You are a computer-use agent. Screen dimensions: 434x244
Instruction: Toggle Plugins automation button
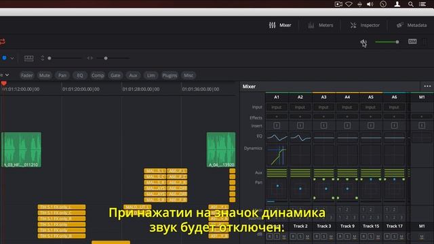coord(170,75)
